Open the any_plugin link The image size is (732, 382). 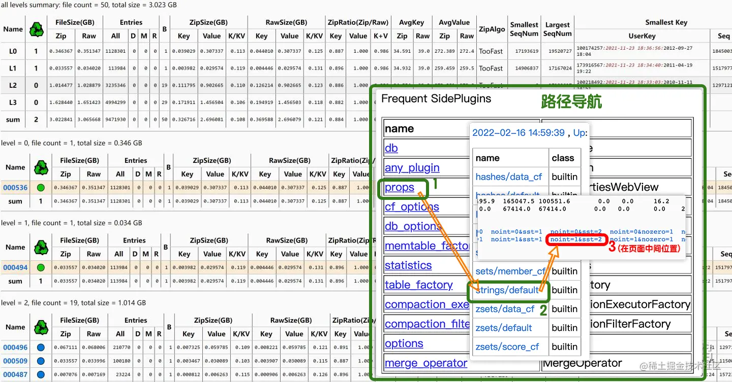coord(412,168)
